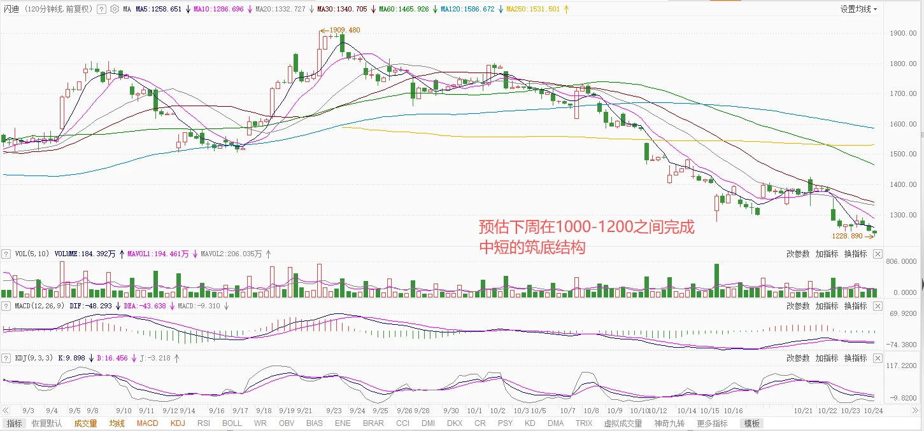Click the help icon in the VOL panel

click(6, 254)
